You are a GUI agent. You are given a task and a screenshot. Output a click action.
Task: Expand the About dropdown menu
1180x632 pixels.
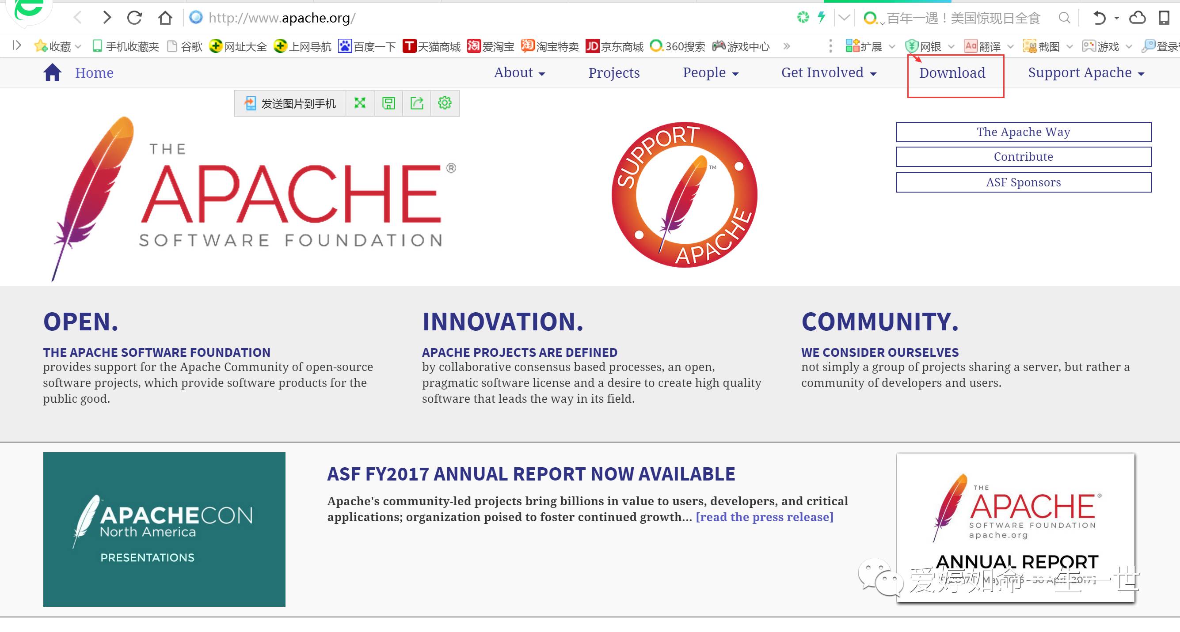(519, 73)
